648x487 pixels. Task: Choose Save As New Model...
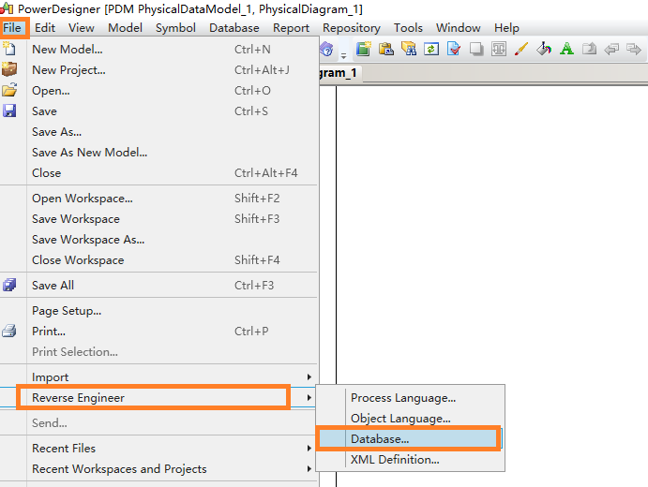[x=158, y=153]
